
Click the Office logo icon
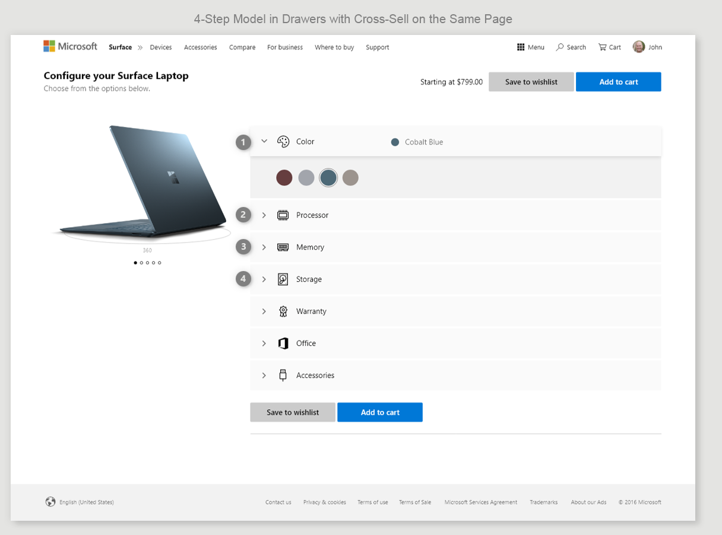pos(283,343)
